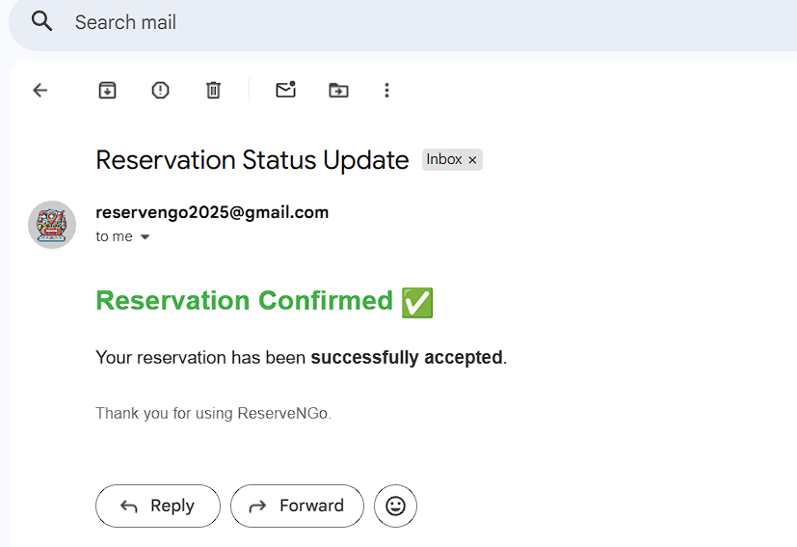Click the Reservation Status Update subject
This screenshot has width=797, height=547.
[x=252, y=160]
